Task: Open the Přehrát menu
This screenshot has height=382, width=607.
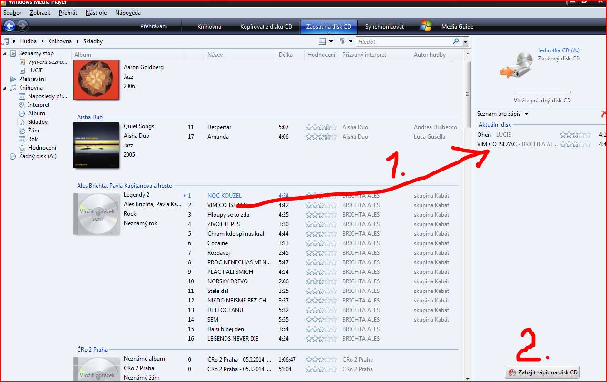Action: [x=68, y=13]
